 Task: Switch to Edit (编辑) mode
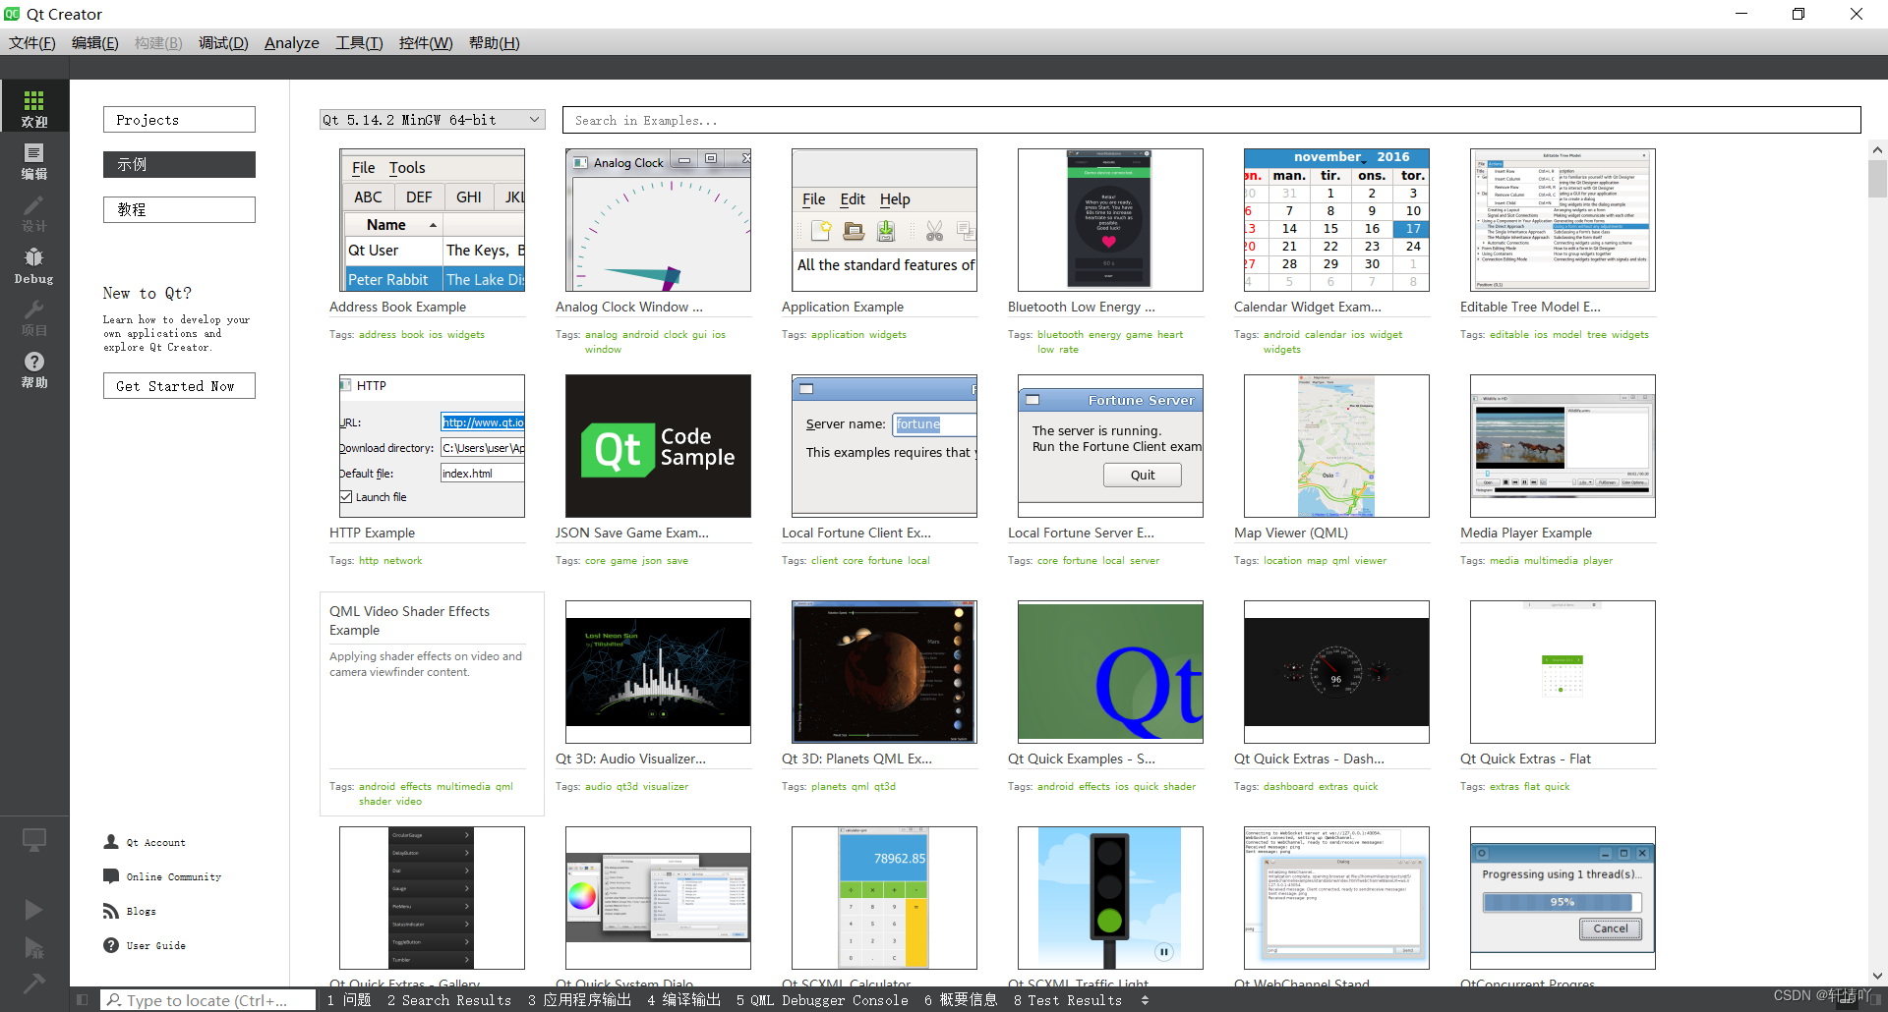[x=34, y=159]
